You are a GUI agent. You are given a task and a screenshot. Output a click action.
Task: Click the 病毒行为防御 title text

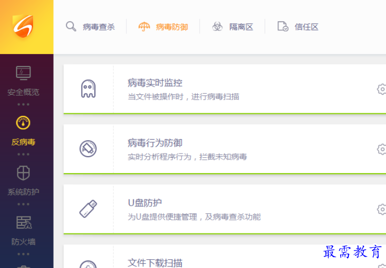[x=155, y=143]
